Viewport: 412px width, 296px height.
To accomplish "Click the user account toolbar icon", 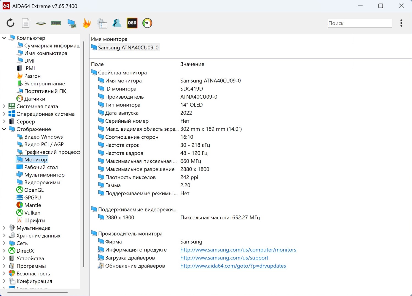I will pyautogui.click(x=117, y=23).
